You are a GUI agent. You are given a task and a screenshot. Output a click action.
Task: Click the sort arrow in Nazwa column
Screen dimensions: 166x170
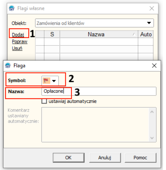tap(134, 34)
